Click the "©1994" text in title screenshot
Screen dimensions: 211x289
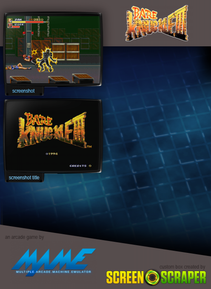51,154
